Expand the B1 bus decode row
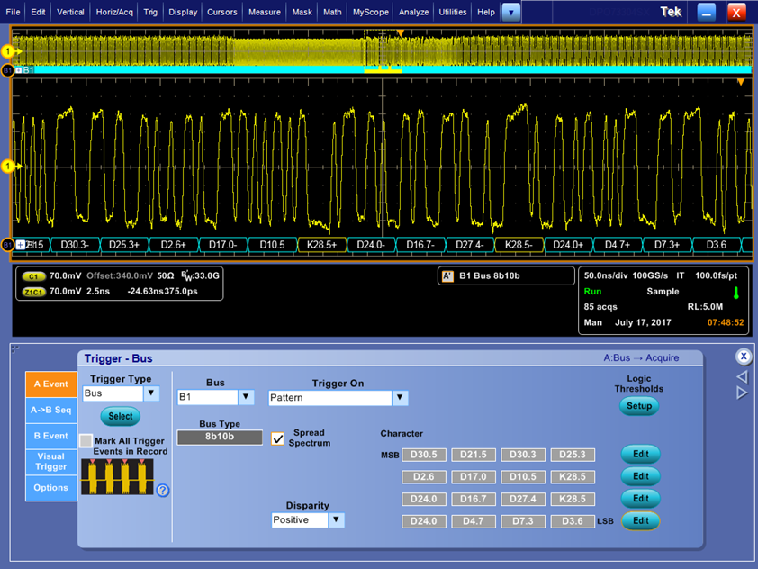This screenshot has height=569, width=758. (x=21, y=245)
